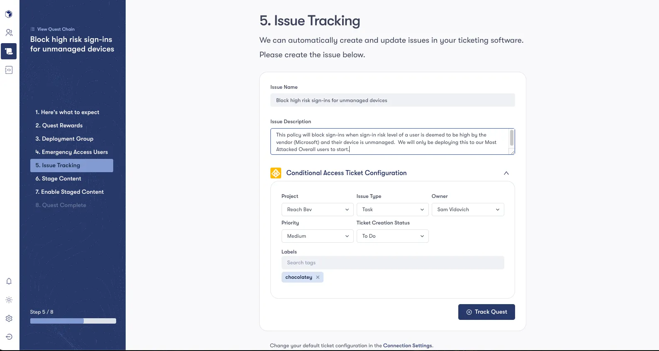The height and width of the screenshot is (351, 659).
Task: Click the Conditional Access ticket diamond icon
Action: coord(276,173)
